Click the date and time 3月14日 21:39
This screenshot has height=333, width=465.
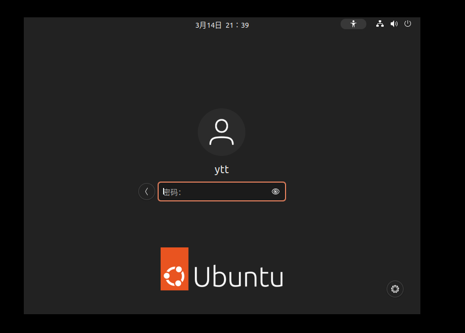coord(222,25)
